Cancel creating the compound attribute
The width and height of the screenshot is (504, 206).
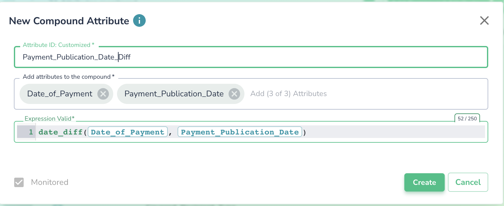(x=468, y=182)
